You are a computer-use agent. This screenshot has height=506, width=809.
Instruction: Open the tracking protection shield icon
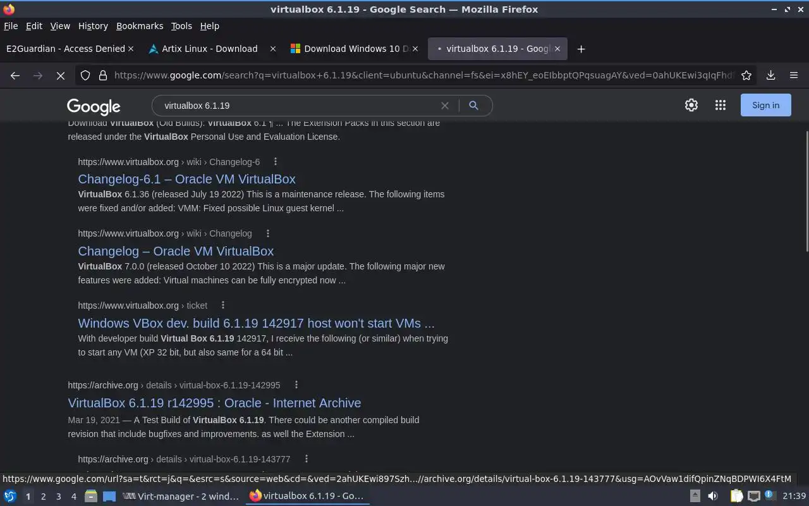coord(85,75)
